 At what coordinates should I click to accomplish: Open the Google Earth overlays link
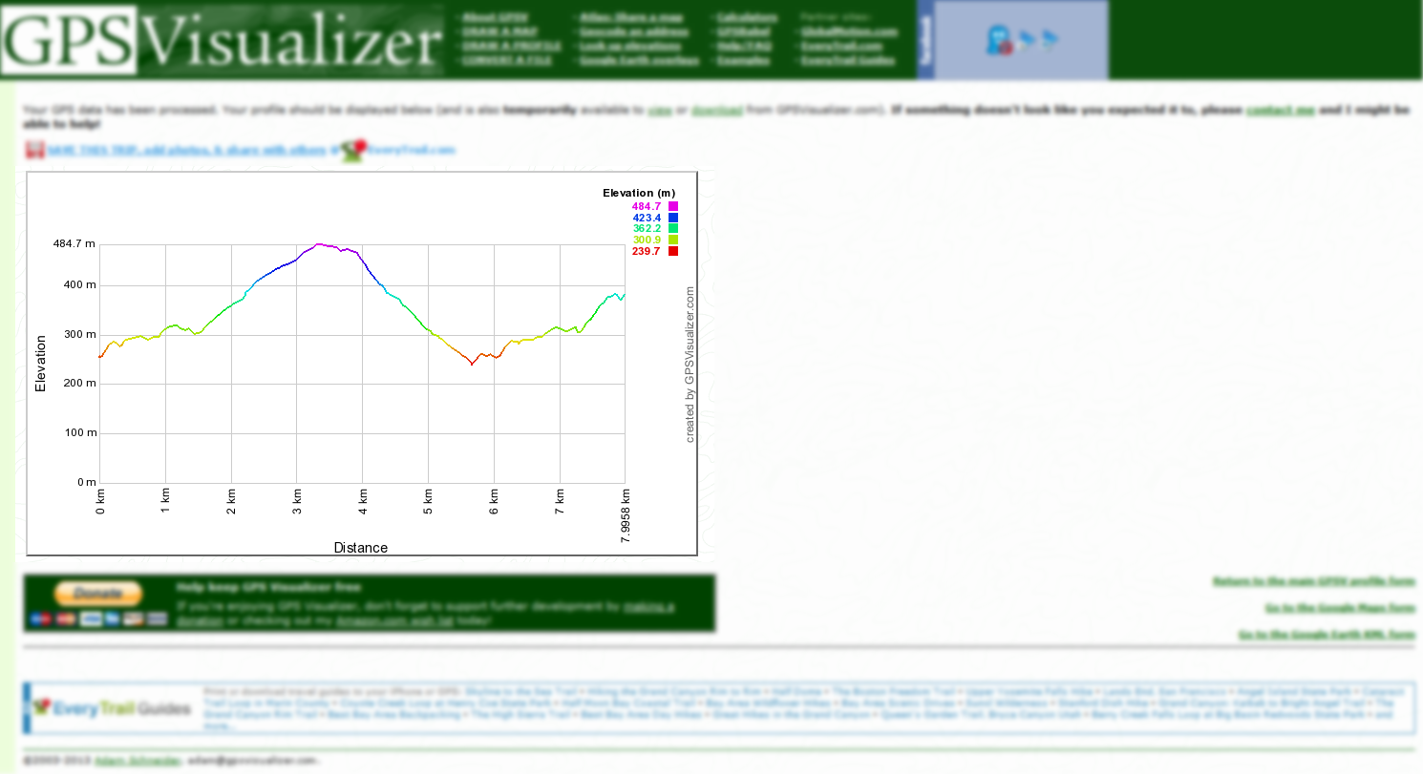click(639, 59)
